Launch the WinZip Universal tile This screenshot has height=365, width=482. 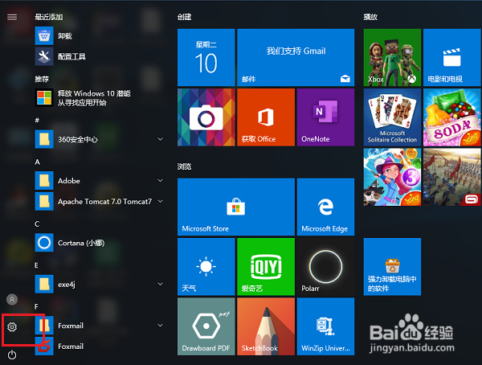(x=325, y=326)
